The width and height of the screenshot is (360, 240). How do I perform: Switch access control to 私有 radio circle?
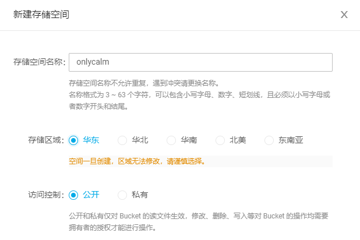point(122,195)
